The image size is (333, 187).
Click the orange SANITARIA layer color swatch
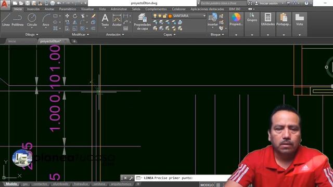click(x=170, y=16)
